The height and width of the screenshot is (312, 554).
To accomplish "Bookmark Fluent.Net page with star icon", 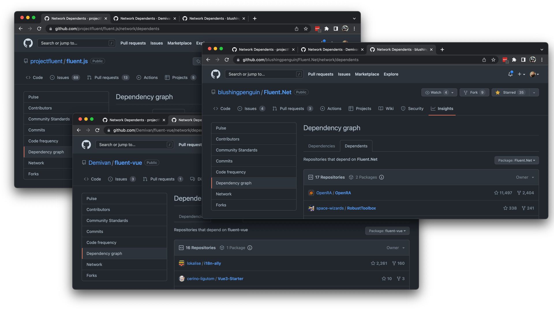I will pos(493,60).
